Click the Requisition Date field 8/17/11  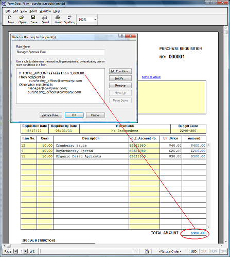(34, 131)
